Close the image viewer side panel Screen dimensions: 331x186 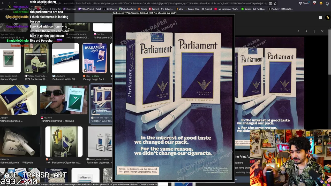[322, 31]
